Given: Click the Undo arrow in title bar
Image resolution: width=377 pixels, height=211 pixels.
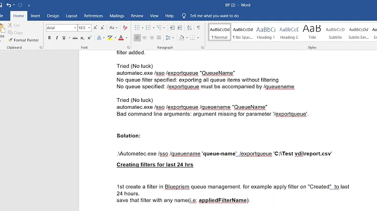Looking at the screenshot, I should [x=9, y=5].
